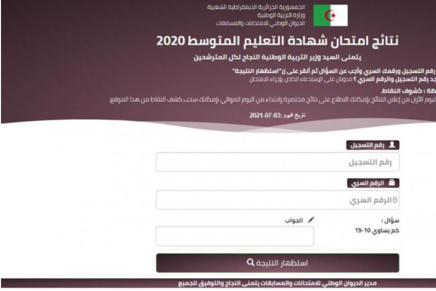Click the minister's wish subtitle line
The width and height of the screenshot is (436, 291).
(x=278, y=58)
